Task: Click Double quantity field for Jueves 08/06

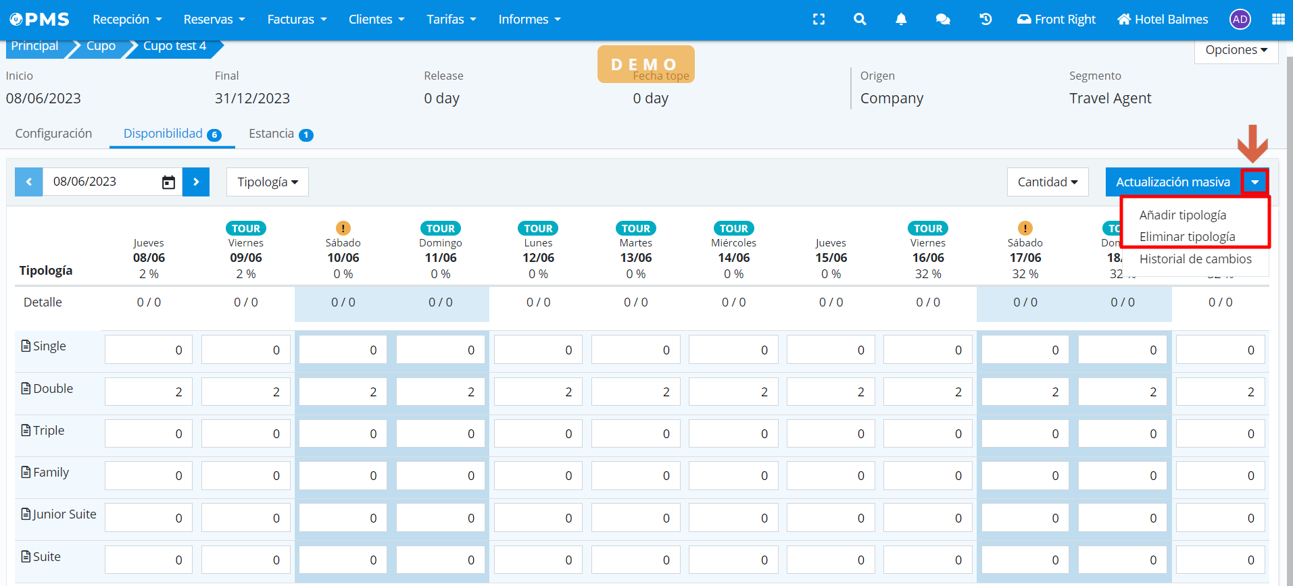Action: click(x=149, y=392)
